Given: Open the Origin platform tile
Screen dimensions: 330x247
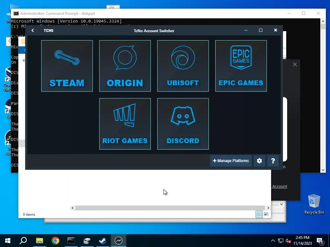Looking at the screenshot, I should coord(125,66).
